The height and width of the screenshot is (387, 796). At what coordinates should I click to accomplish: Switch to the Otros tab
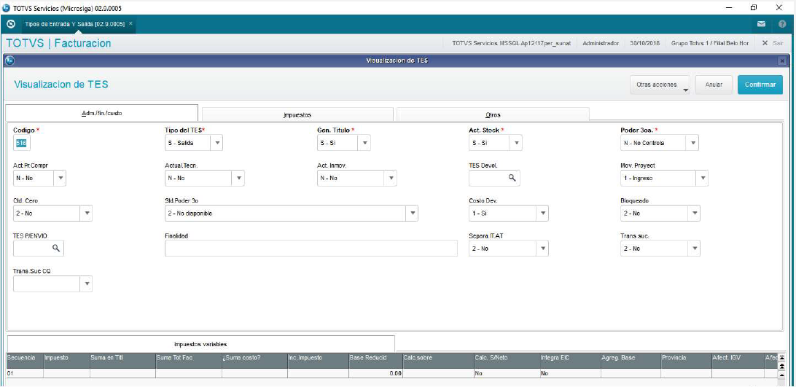tap(493, 114)
